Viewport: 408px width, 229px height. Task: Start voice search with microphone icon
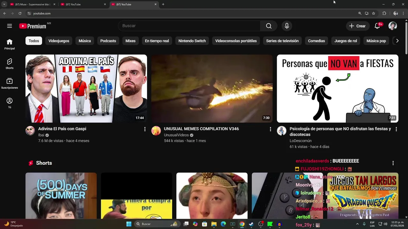tap(287, 26)
